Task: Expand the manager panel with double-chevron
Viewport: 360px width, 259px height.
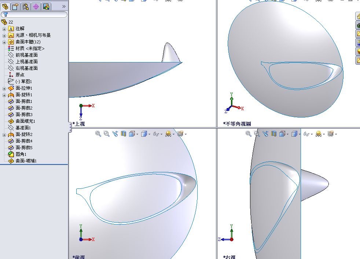Action: click(x=64, y=7)
